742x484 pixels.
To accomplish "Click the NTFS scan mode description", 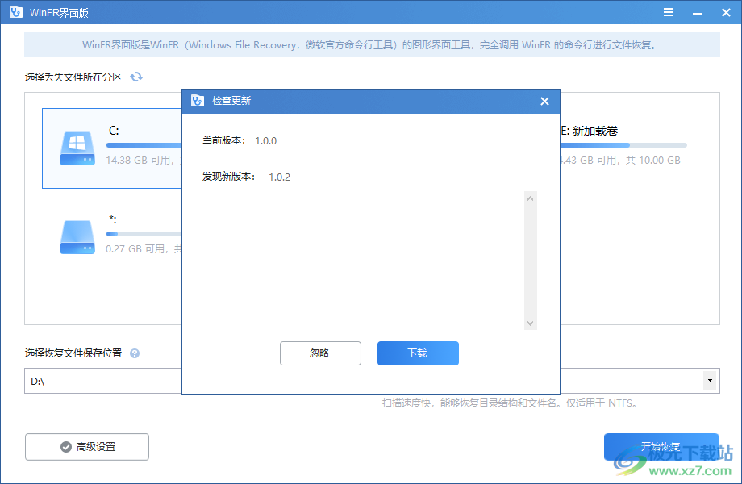I will pos(510,403).
